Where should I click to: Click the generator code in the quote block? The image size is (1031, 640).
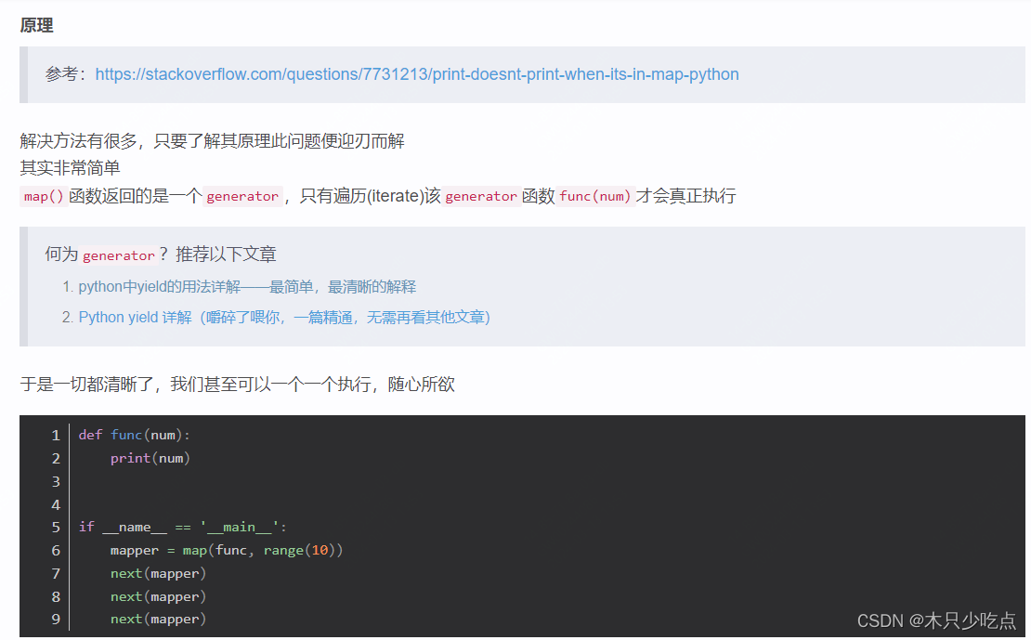click(x=119, y=255)
